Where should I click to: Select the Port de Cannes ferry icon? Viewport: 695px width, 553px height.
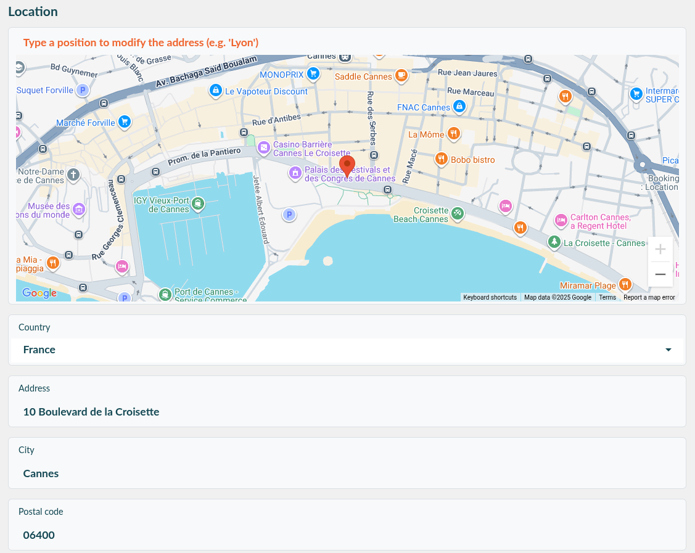[x=165, y=294]
